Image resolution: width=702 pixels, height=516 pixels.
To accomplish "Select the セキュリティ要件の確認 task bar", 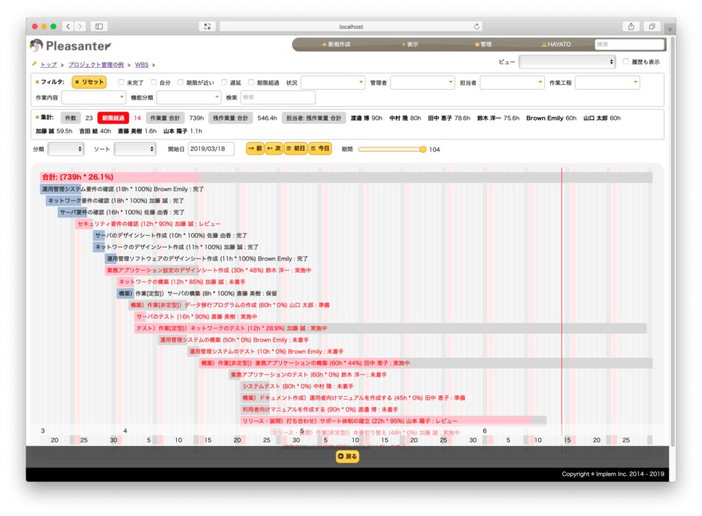I will [84, 224].
